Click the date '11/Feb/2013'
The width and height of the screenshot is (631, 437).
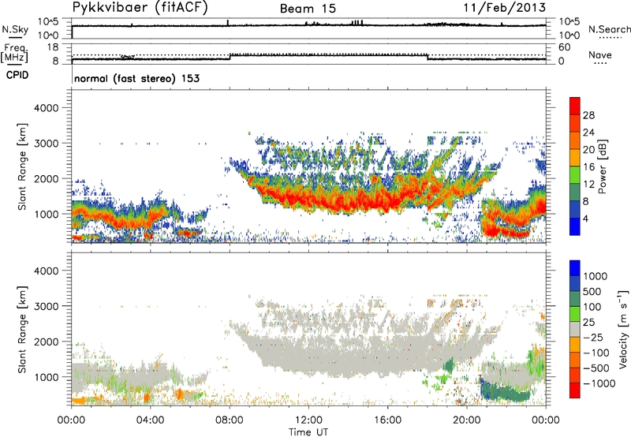[504, 7]
